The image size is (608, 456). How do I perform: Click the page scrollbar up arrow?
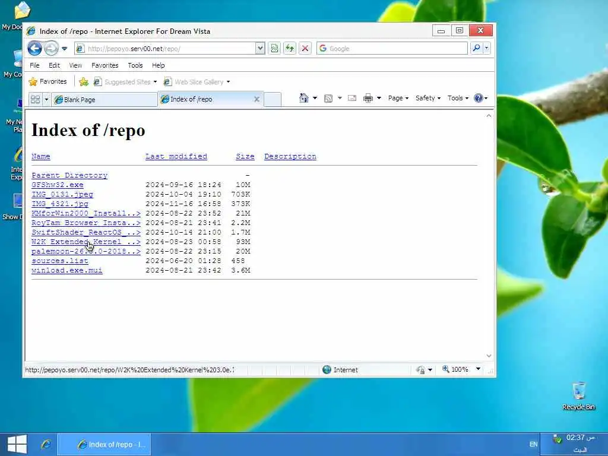[x=489, y=116]
